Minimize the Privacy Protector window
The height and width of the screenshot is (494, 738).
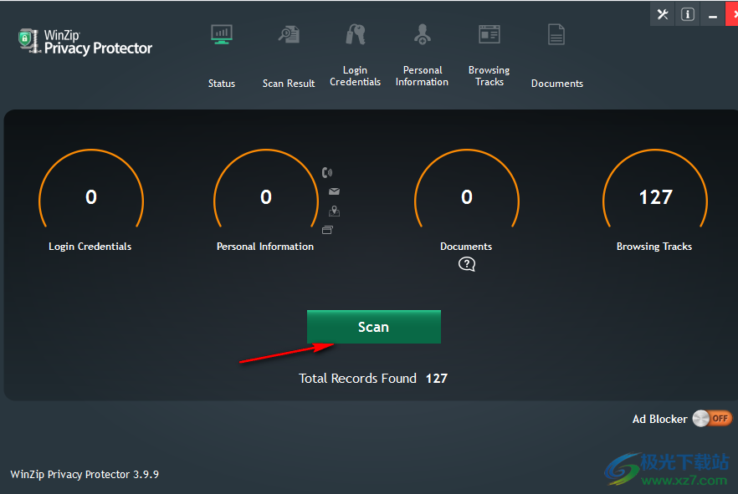pos(713,14)
